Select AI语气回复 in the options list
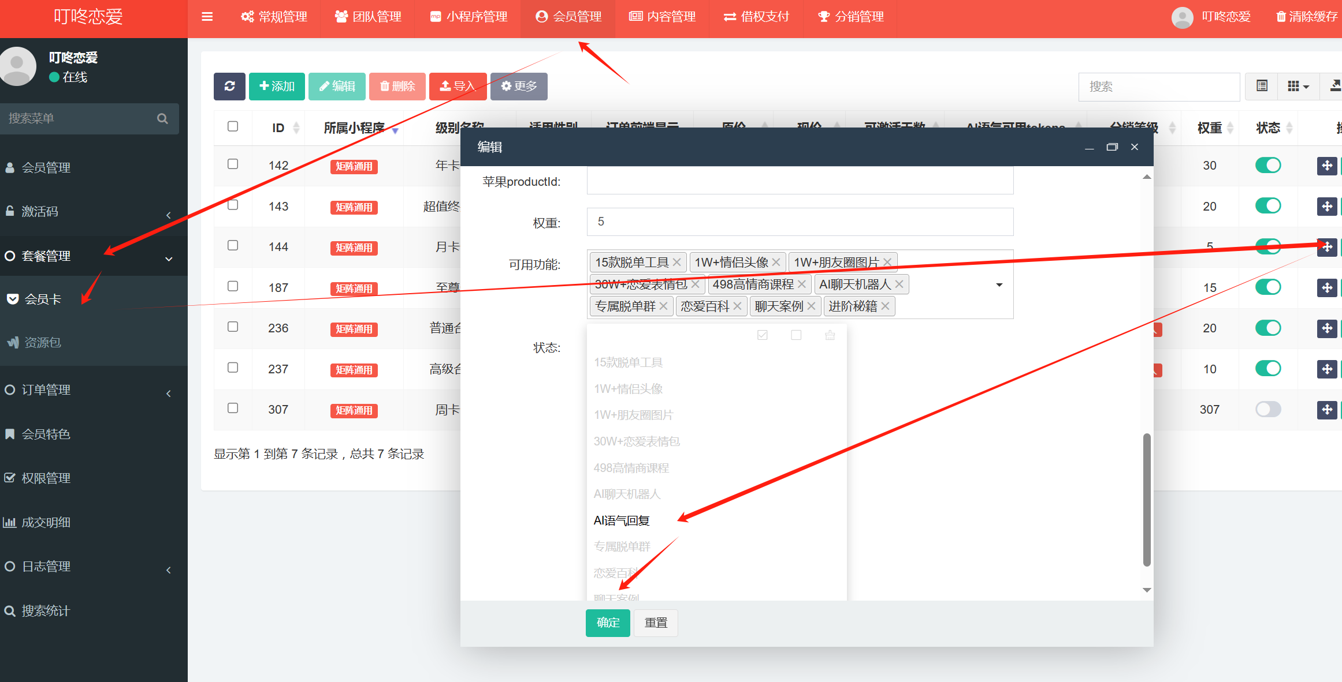Screen dimensions: 1342x682 coord(622,521)
